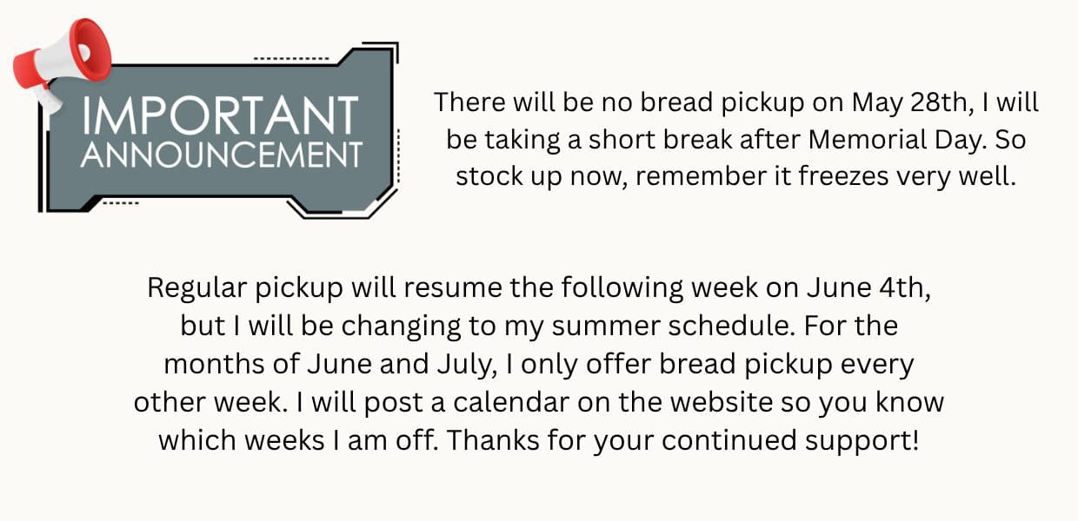Click 'Thanks for your continued support!' sentence
1078x521 pixels.
682,441
